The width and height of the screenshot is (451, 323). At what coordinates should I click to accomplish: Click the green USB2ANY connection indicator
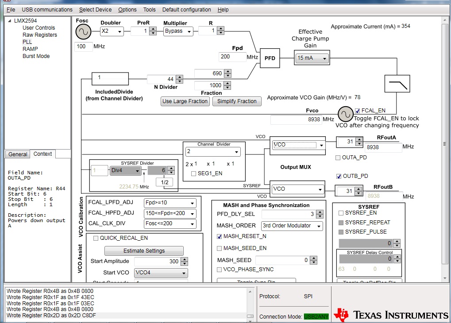[x=316, y=316]
